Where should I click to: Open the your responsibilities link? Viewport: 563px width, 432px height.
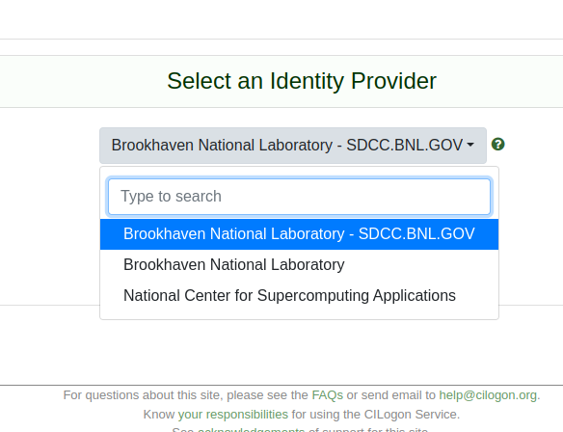(x=233, y=415)
